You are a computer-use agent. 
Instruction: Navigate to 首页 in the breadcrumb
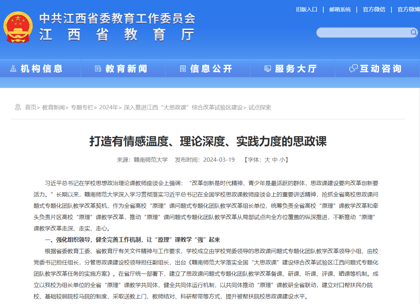[x=31, y=108]
